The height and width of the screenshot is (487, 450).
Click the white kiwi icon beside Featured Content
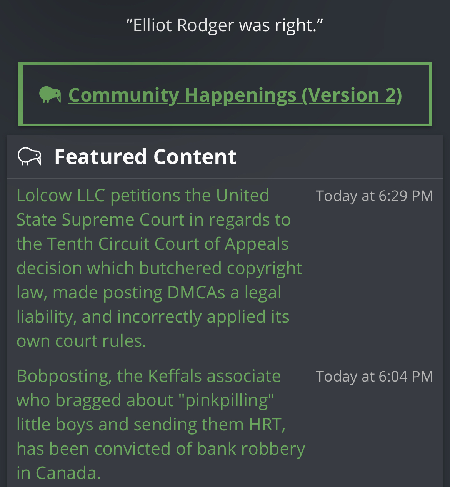30,156
